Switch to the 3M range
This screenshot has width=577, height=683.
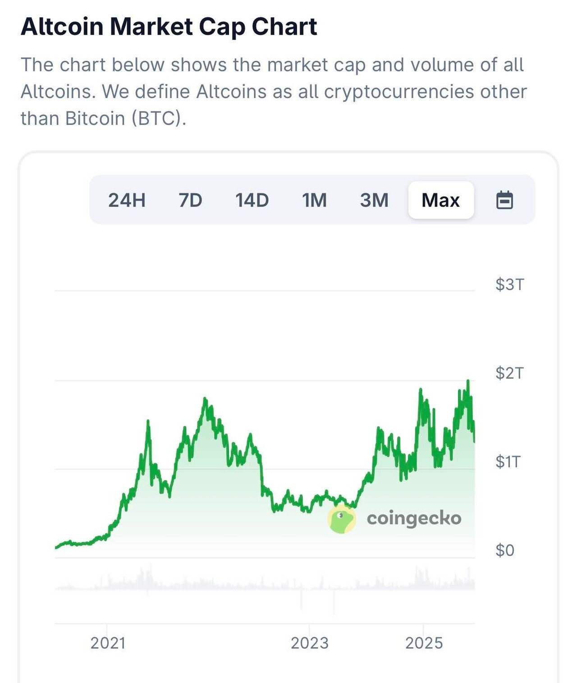[374, 200]
